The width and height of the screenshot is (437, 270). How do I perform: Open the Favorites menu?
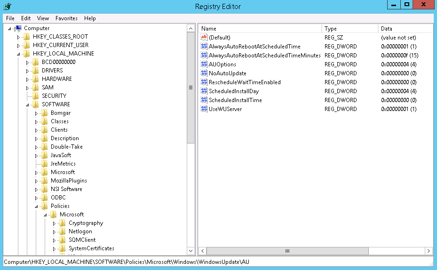click(66, 18)
